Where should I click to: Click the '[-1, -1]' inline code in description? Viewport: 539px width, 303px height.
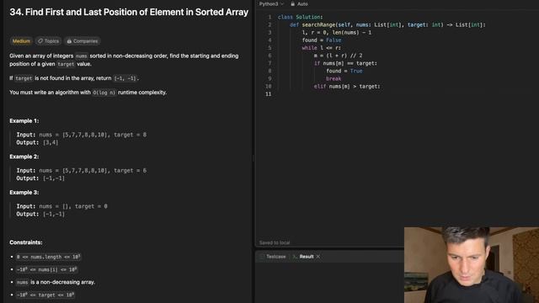pos(125,78)
